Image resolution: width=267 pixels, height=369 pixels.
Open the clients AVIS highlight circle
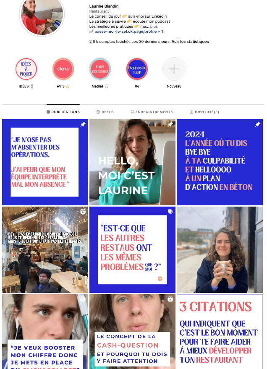click(x=63, y=69)
